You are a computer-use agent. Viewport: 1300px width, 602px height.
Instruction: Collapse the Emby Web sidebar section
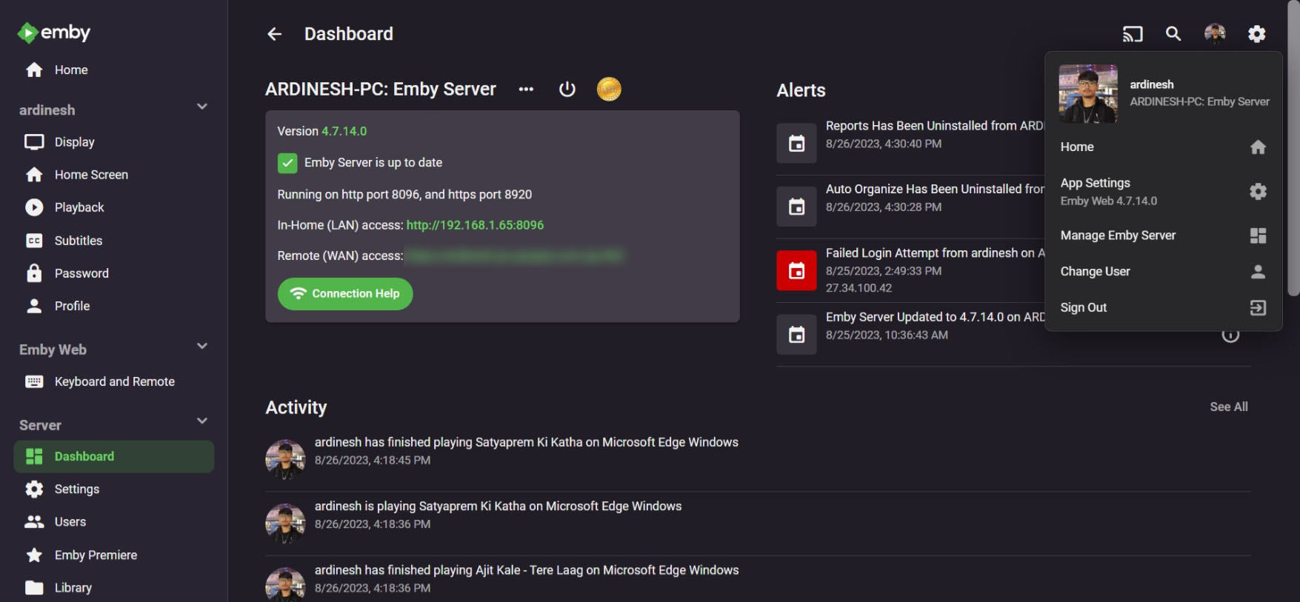201,347
